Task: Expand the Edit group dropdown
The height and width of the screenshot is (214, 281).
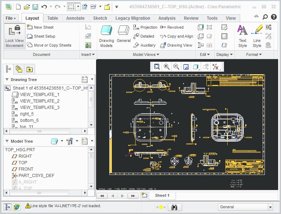Action: 205,54
